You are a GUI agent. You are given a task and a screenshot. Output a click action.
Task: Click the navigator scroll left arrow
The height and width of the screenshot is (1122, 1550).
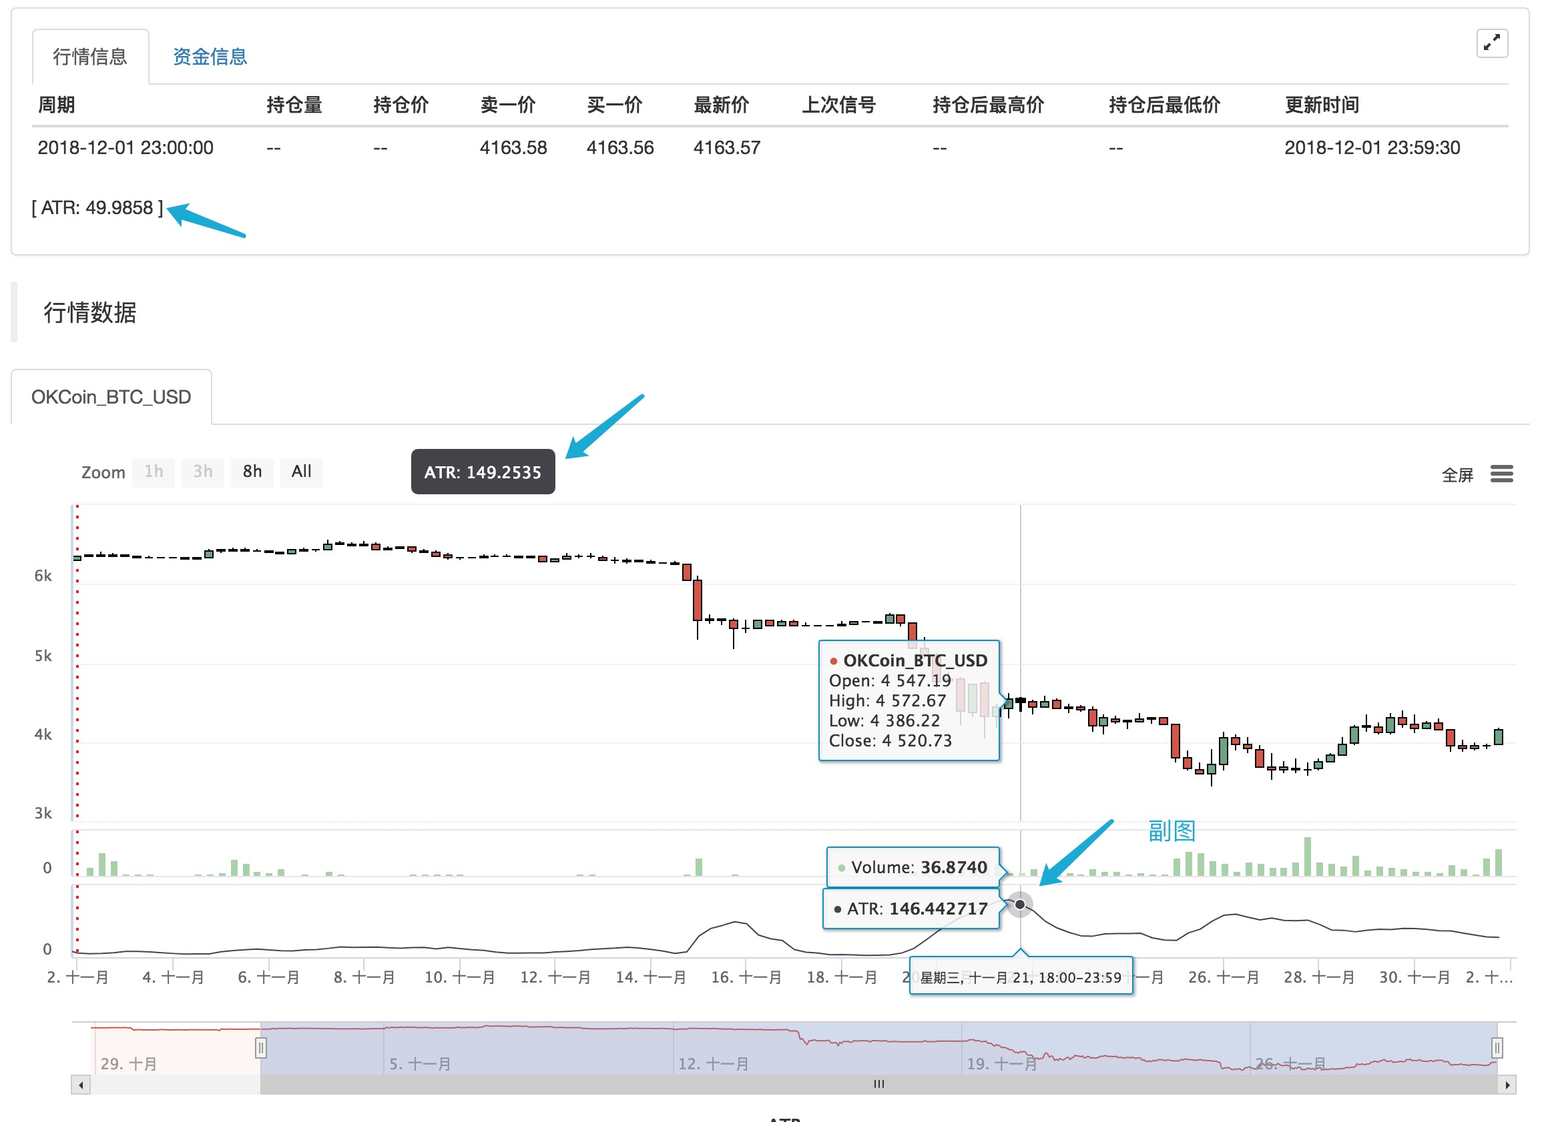click(x=81, y=1085)
